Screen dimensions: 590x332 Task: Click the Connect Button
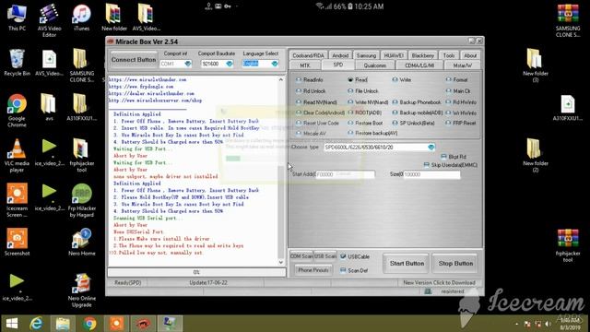(133, 60)
